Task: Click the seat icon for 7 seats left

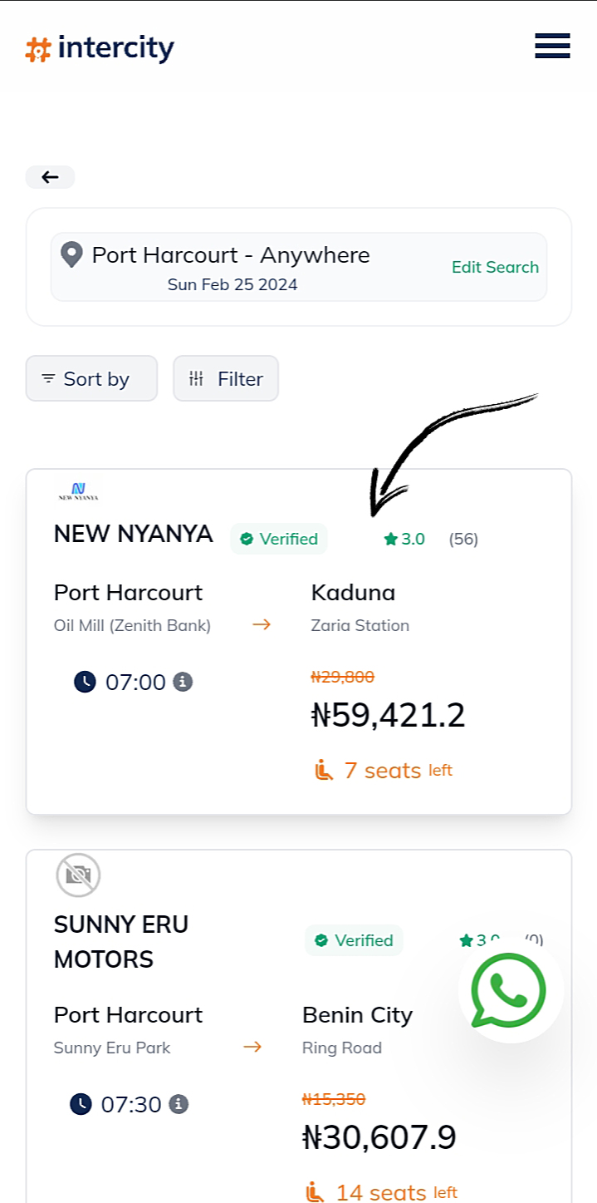Action: (x=324, y=771)
